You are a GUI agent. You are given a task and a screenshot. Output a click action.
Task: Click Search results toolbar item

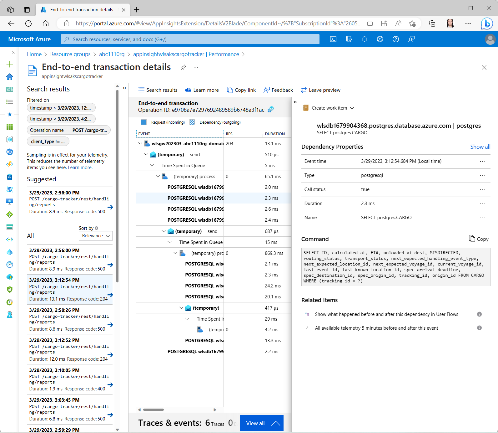158,90
